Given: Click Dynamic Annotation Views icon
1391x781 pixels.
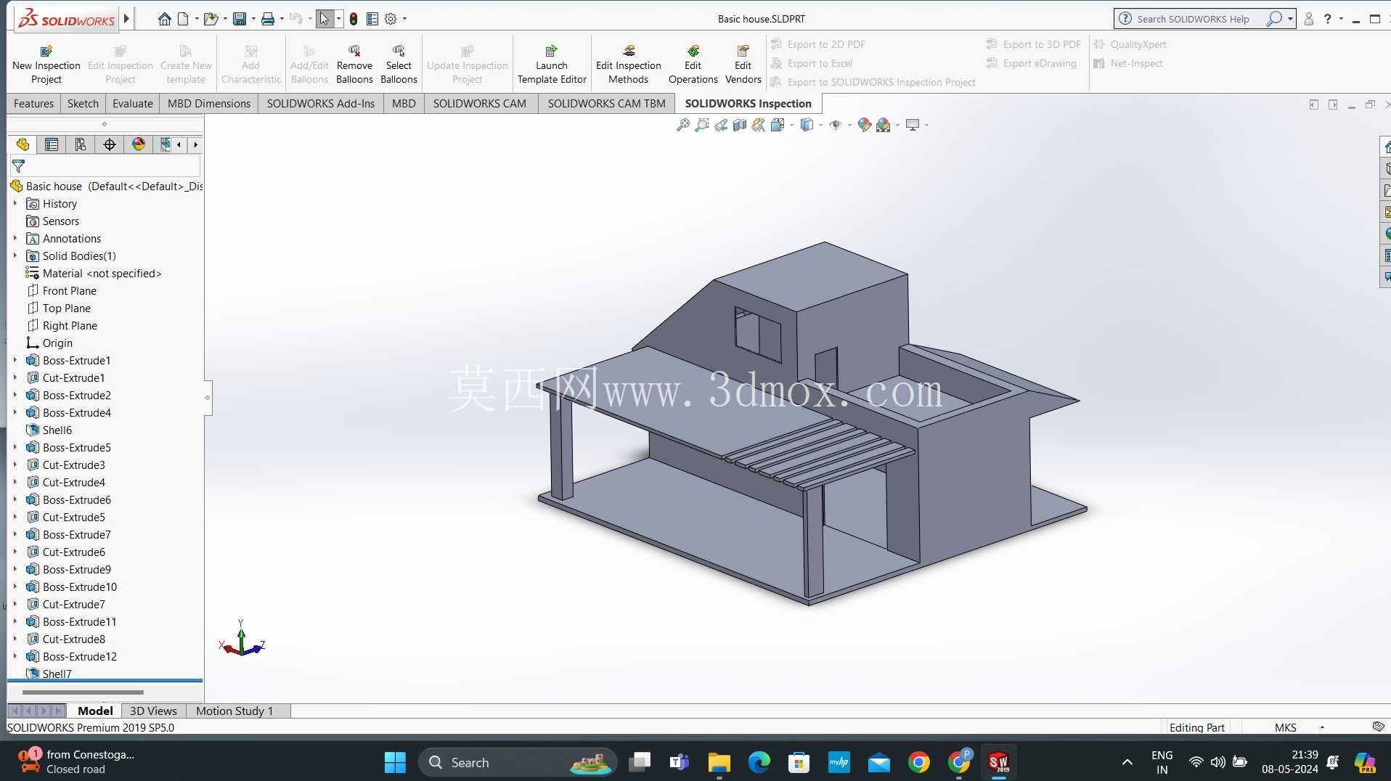Looking at the screenshot, I should click(759, 125).
